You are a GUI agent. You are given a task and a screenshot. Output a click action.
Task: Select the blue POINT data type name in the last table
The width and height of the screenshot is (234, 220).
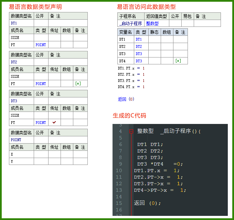click(x=16, y=140)
